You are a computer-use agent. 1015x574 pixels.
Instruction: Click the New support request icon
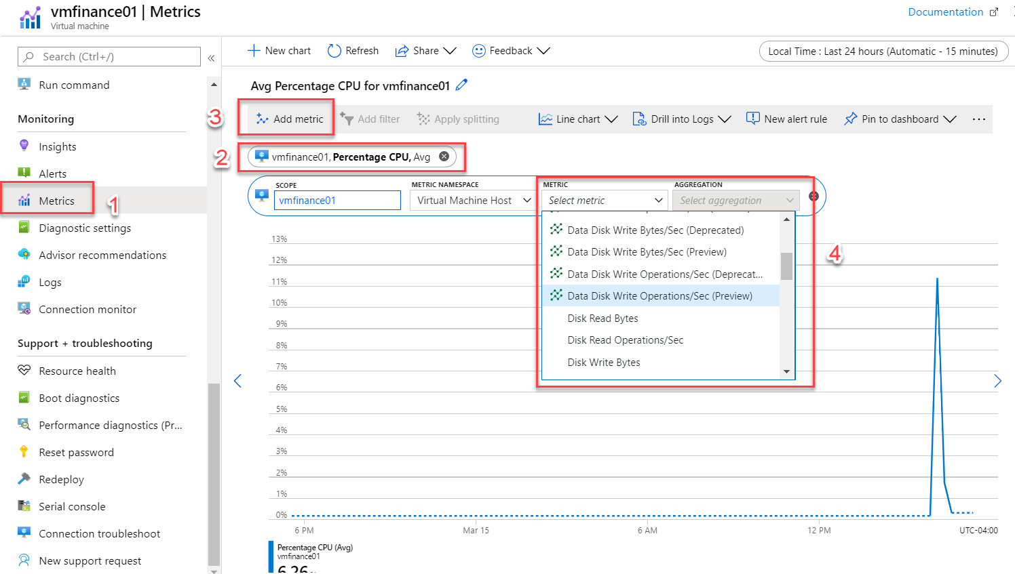coord(24,560)
